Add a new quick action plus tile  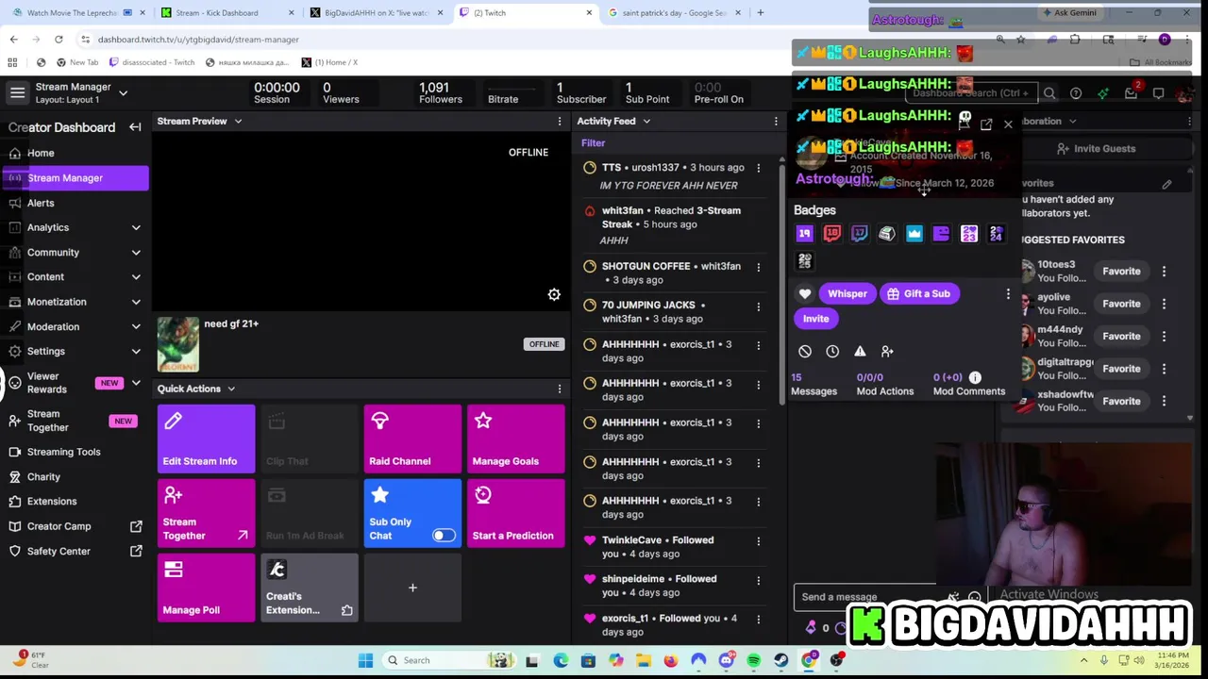coord(412,588)
